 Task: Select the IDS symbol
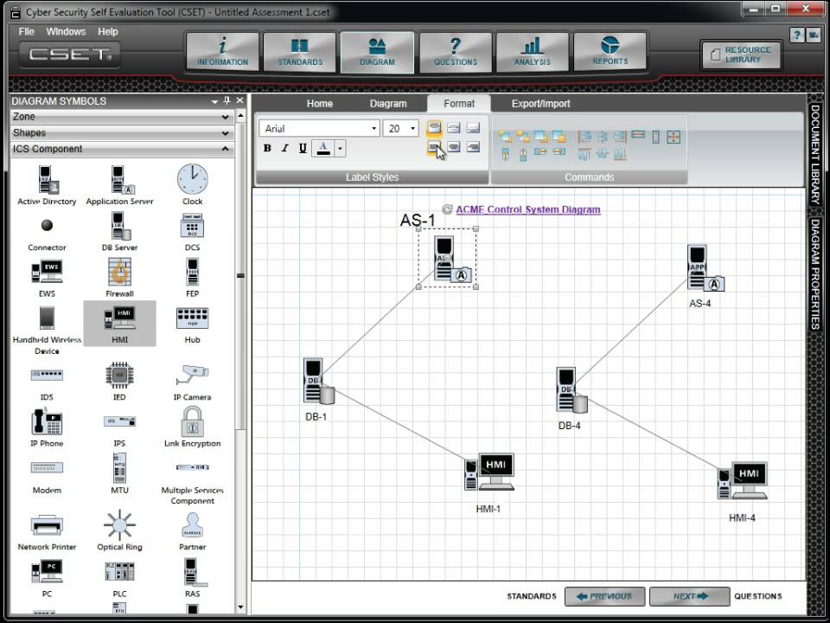[47, 384]
